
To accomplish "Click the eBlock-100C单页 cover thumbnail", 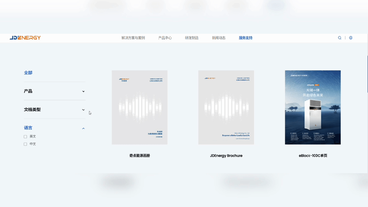I will [x=312, y=107].
